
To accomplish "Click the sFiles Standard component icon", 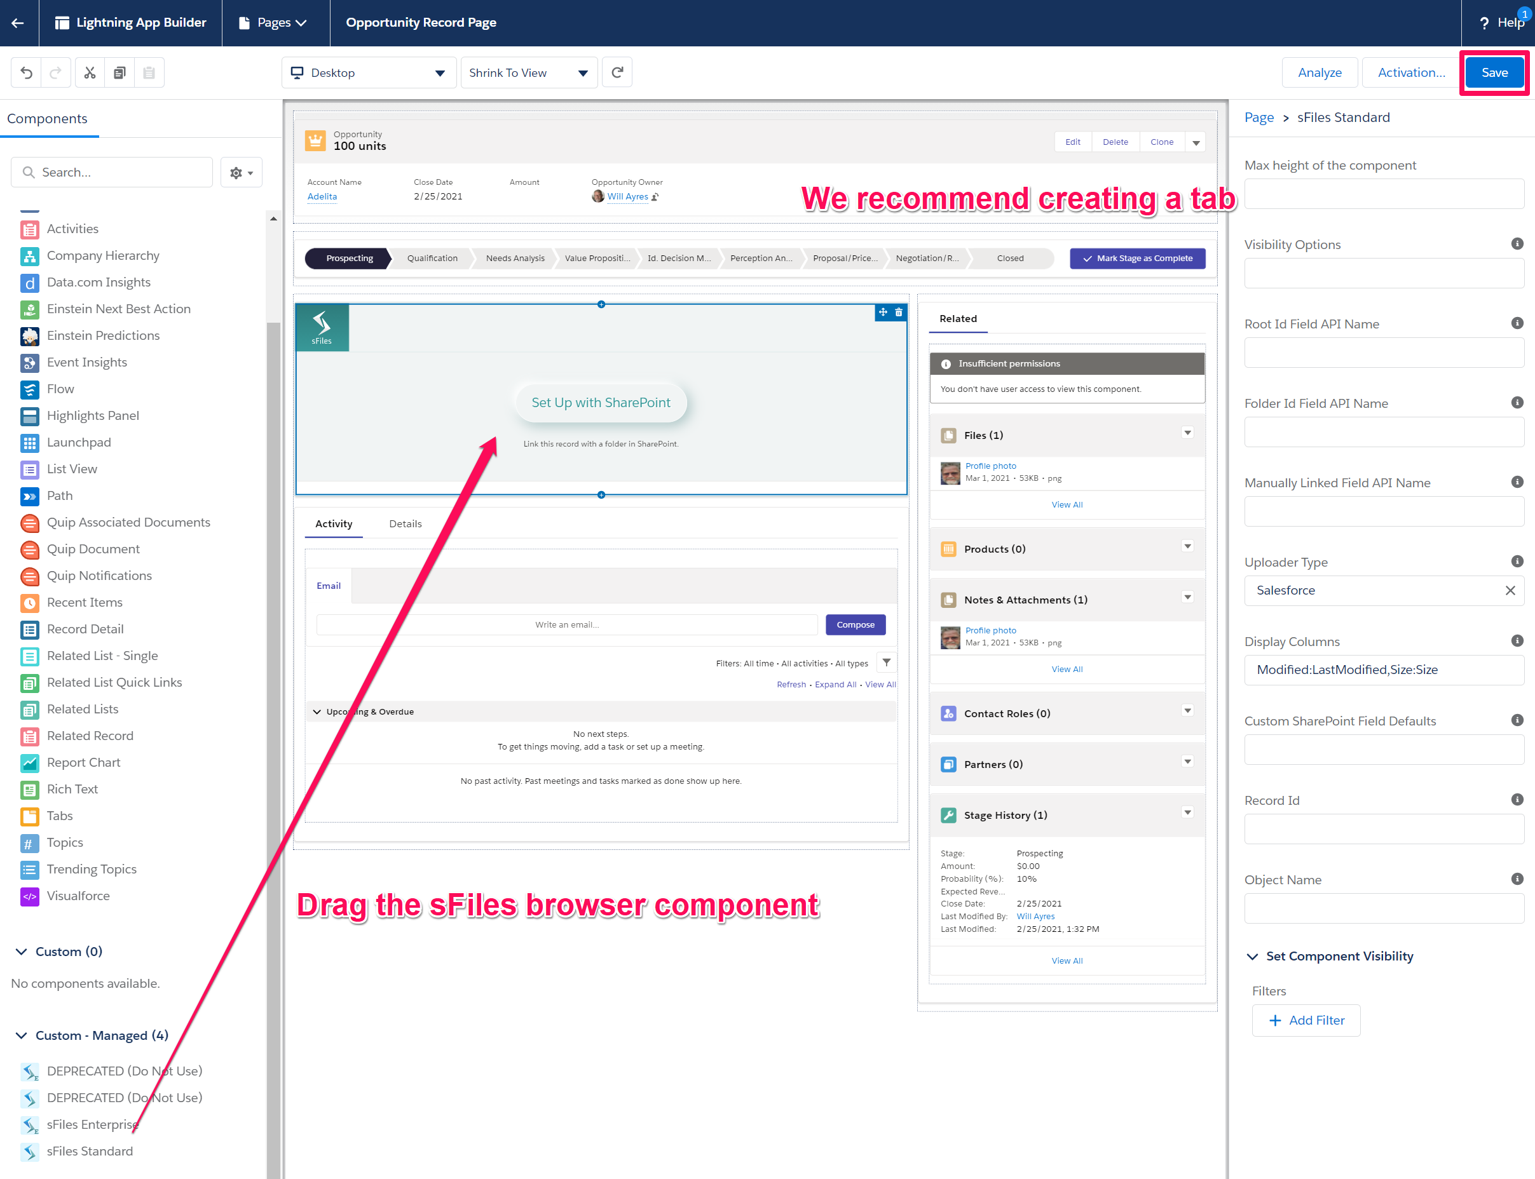I will 29,1152.
